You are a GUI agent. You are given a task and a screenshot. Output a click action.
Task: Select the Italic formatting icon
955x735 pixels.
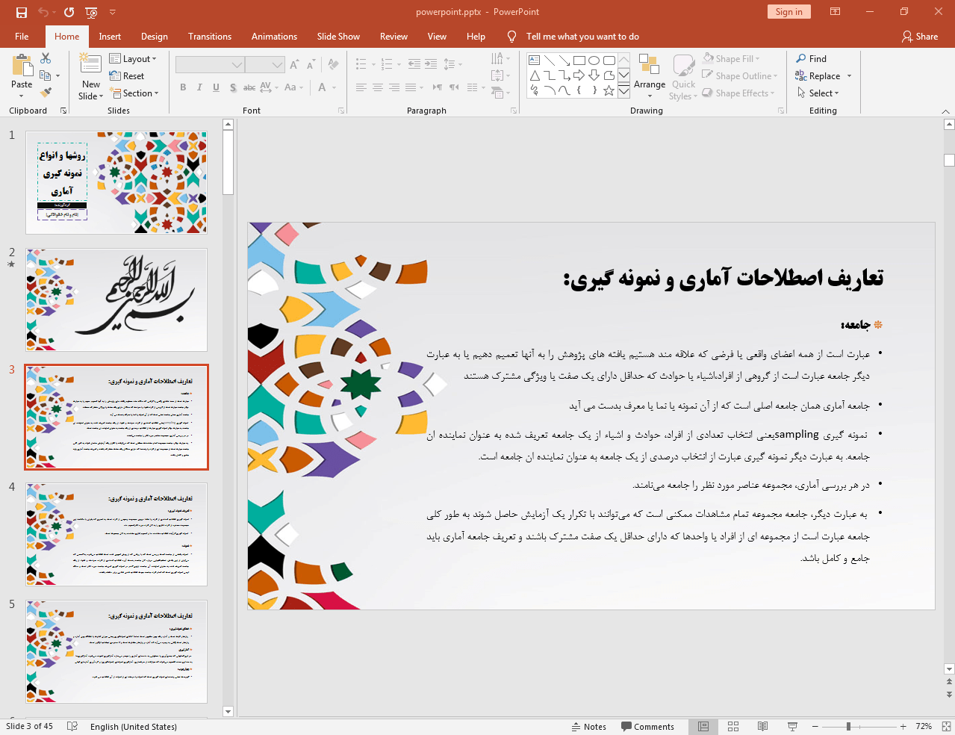point(199,87)
